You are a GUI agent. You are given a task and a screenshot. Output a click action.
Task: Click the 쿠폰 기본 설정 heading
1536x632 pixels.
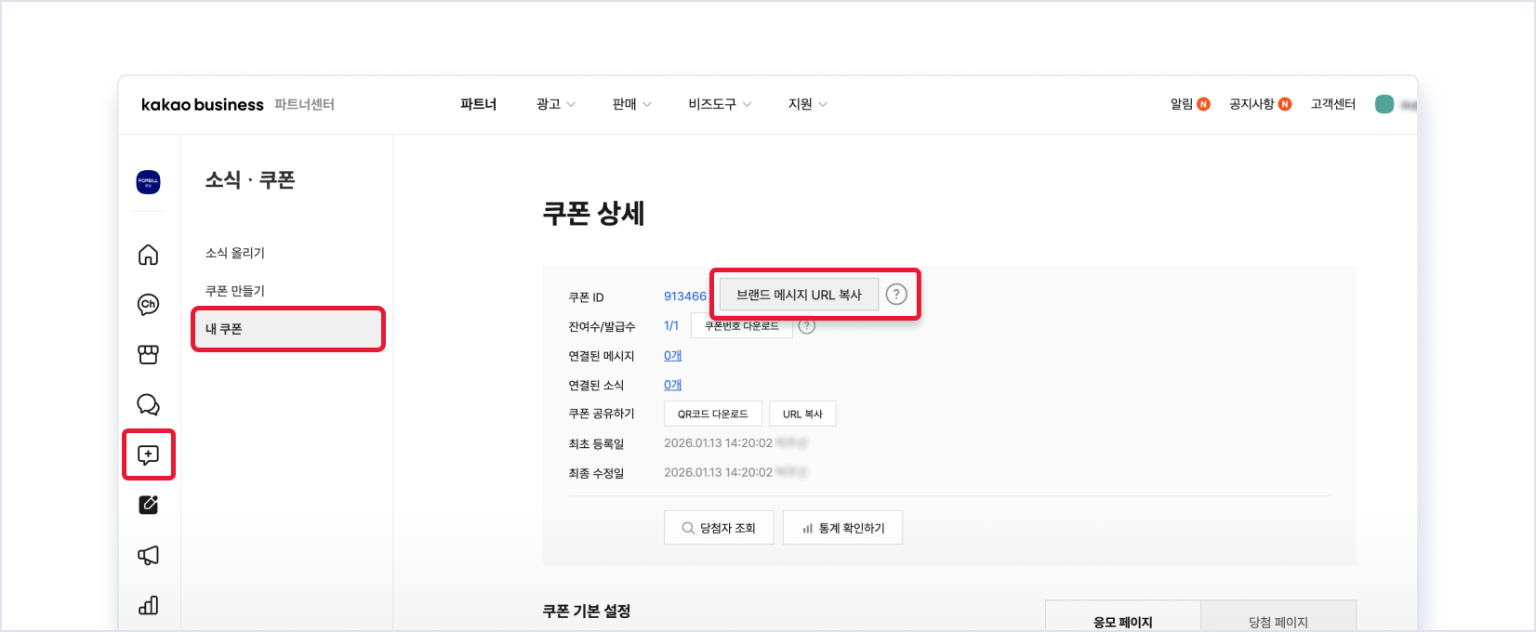click(587, 611)
